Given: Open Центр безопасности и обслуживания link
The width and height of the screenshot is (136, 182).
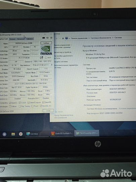Looking at the screenshot, I should (x=64, y=116).
